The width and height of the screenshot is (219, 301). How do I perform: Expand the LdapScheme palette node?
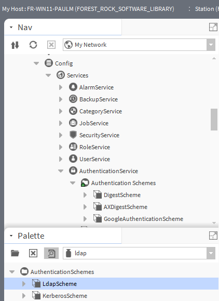[24, 284]
